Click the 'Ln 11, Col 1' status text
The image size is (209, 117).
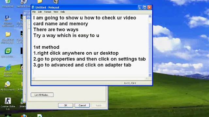[130, 83]
